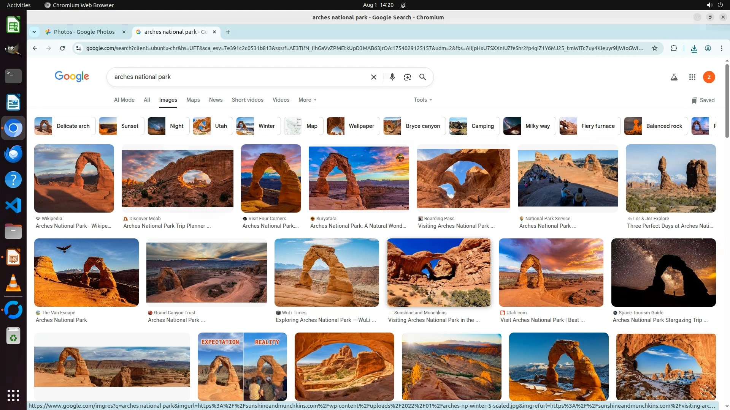Open the Wikipedia Arches National Park thumbnail
The height and width of the screenshot is (410, 730).
(74, 178)
